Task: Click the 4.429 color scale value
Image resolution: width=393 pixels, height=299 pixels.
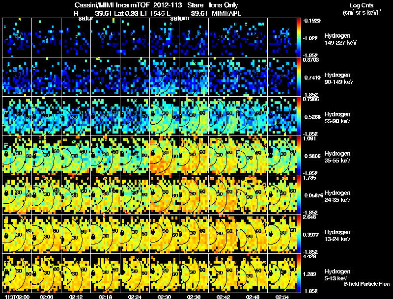Action: click(x=309, y=256)
